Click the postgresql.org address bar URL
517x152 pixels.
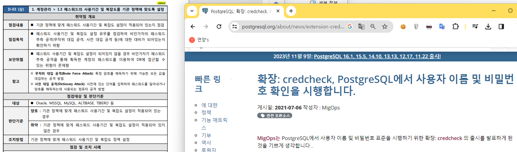(293, 27)
